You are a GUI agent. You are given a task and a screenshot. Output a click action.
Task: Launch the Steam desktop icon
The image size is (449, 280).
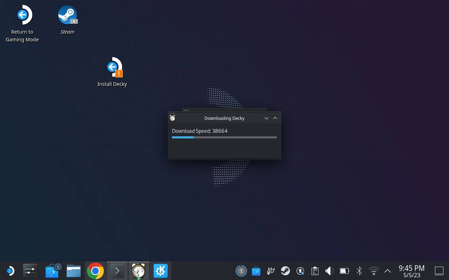[67, 20]
